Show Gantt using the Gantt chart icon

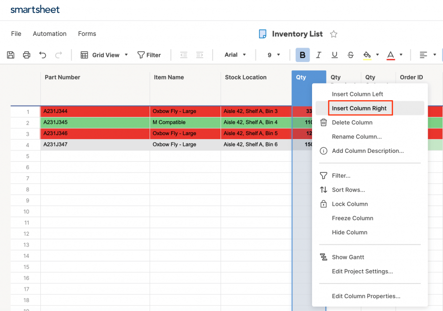[x=323, y=257]
